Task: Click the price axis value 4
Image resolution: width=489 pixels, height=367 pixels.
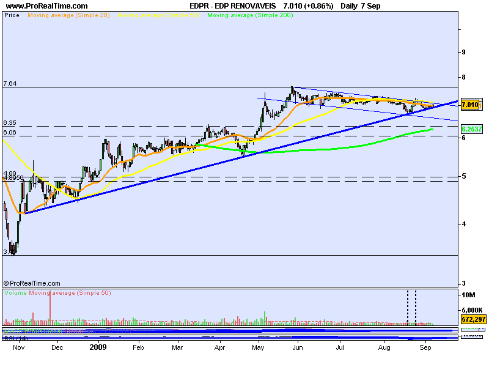Action: click(463, 224)
